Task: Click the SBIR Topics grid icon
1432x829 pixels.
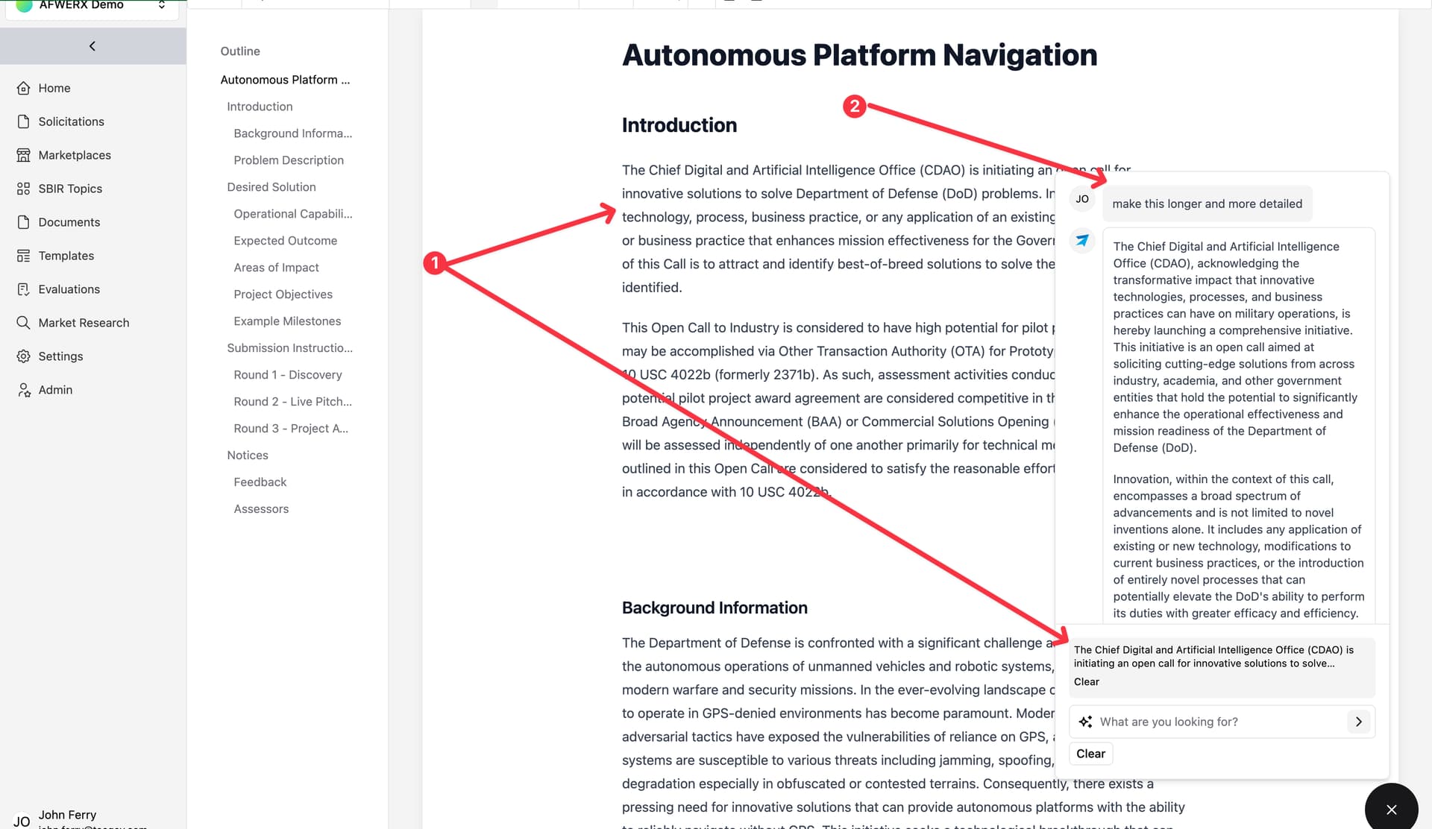Action: click(x=24, y=189)
